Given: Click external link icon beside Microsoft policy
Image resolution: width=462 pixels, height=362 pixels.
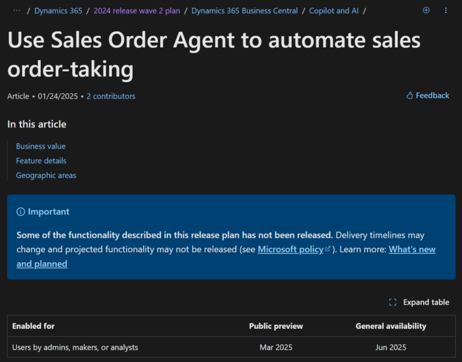Looking at the screenshot, I should coord(328,249).
